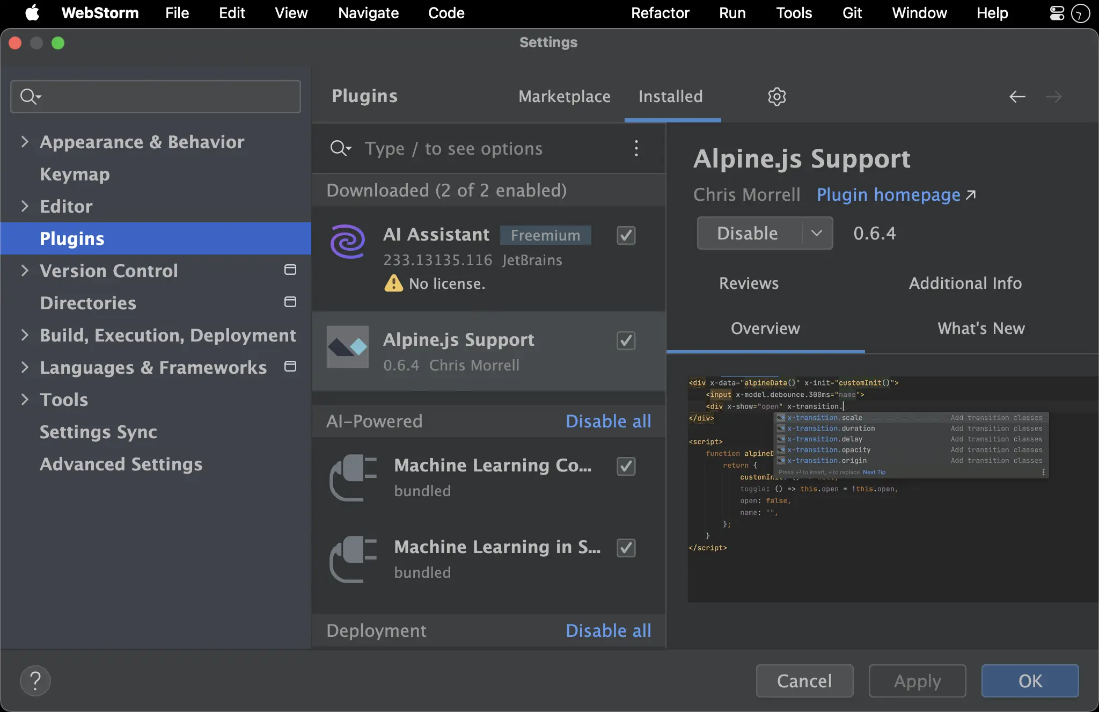Expand the Tools settings section
This screenshot has width=1099, height=712.
pos(25,399)
